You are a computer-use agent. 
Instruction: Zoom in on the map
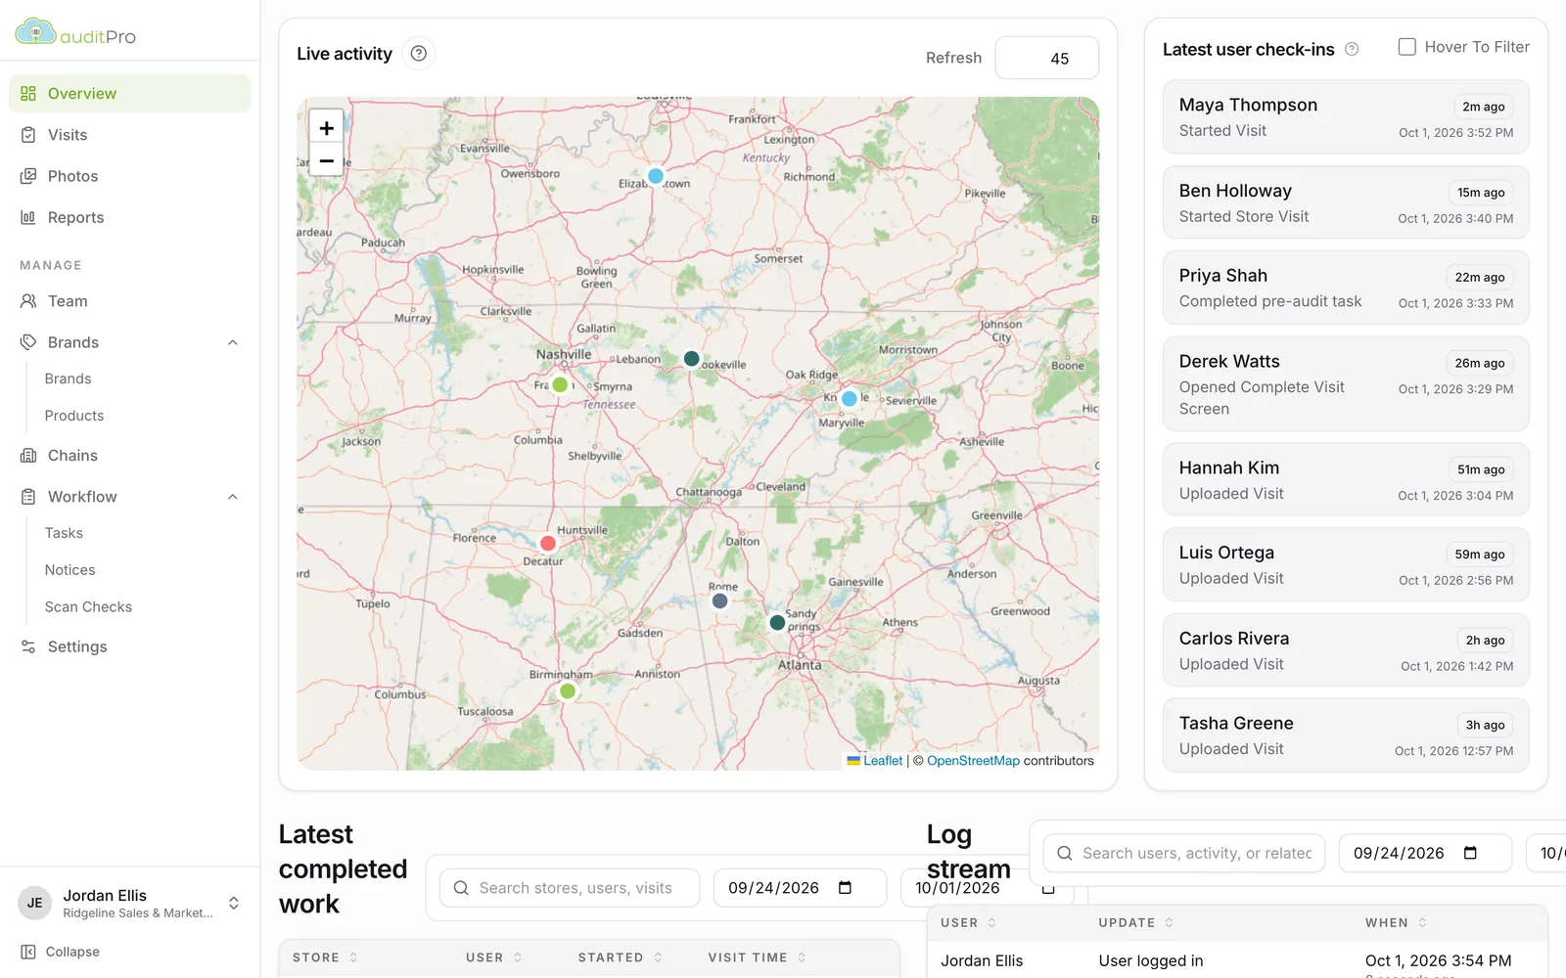[327, 127]
